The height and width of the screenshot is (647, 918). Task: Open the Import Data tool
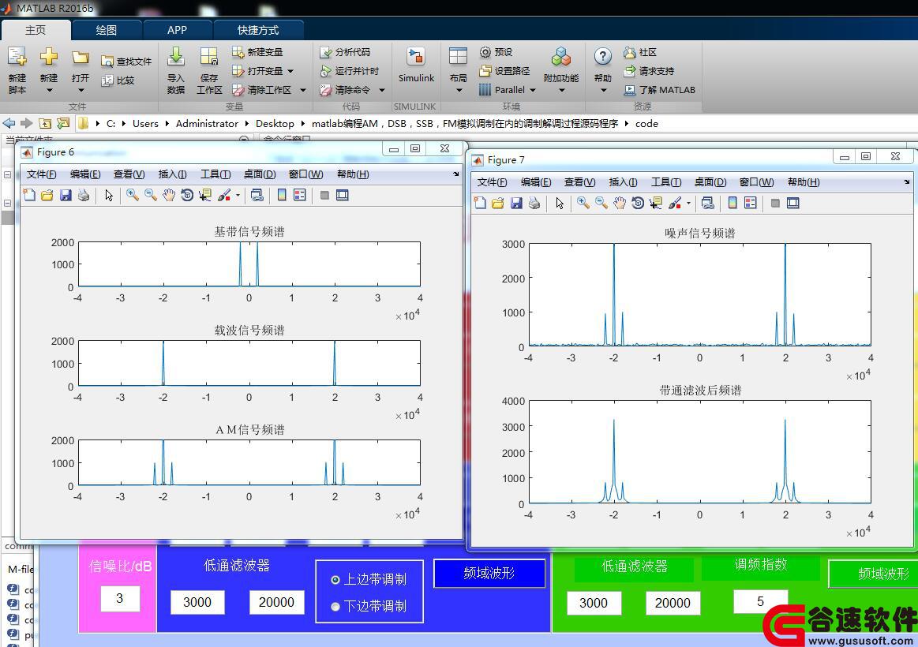click(x=176, y=58)
